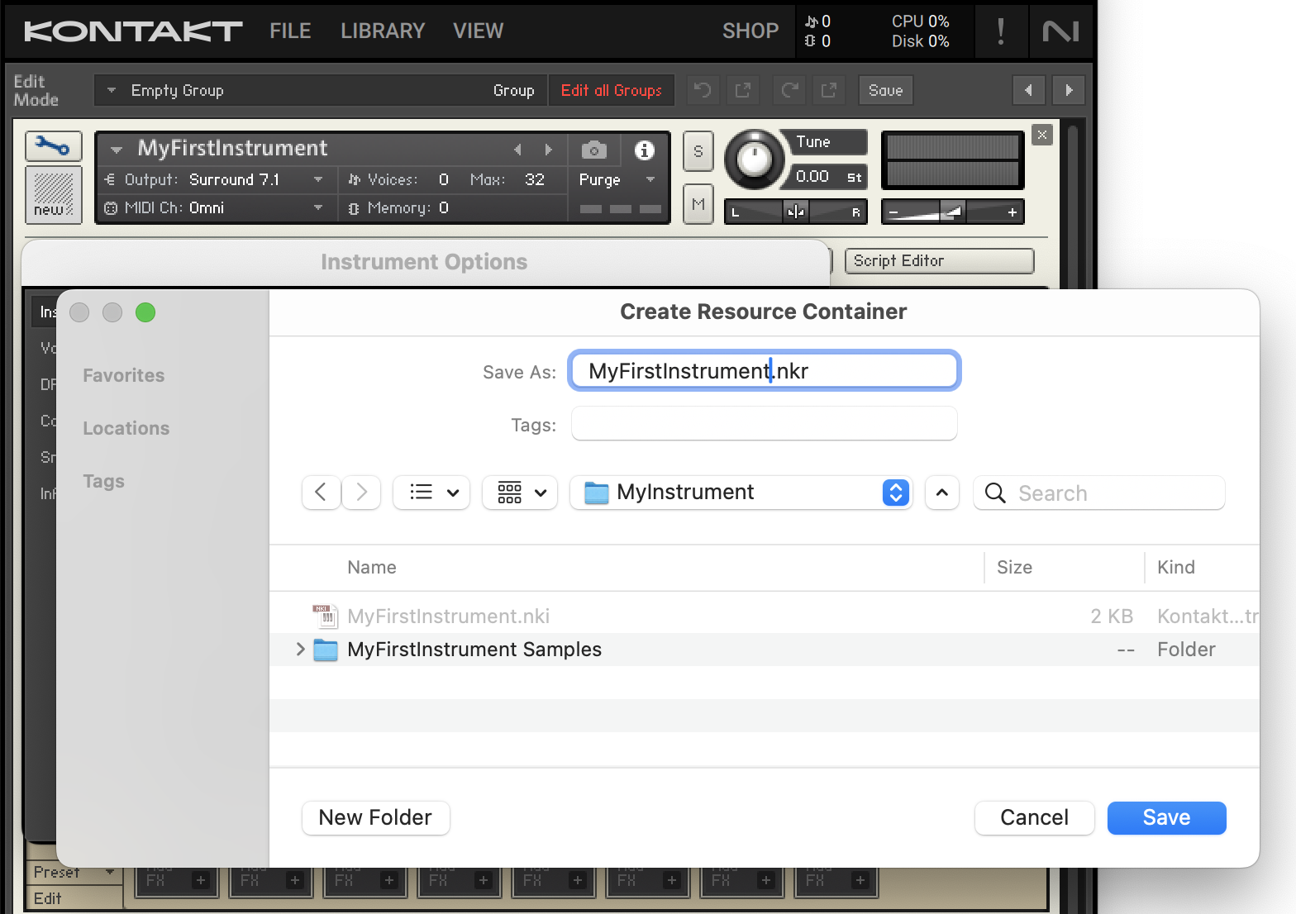Screen dimensions: 1296x914
Task: Click the KONTAKT logo
Action: coord(133,31)
